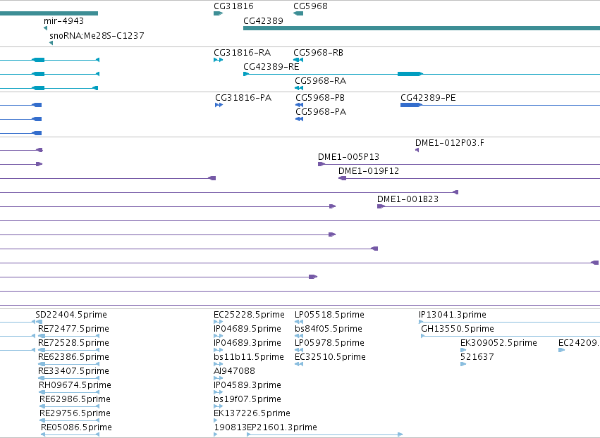Select the RE62386.5prime EST label

(x=73, y=357)
